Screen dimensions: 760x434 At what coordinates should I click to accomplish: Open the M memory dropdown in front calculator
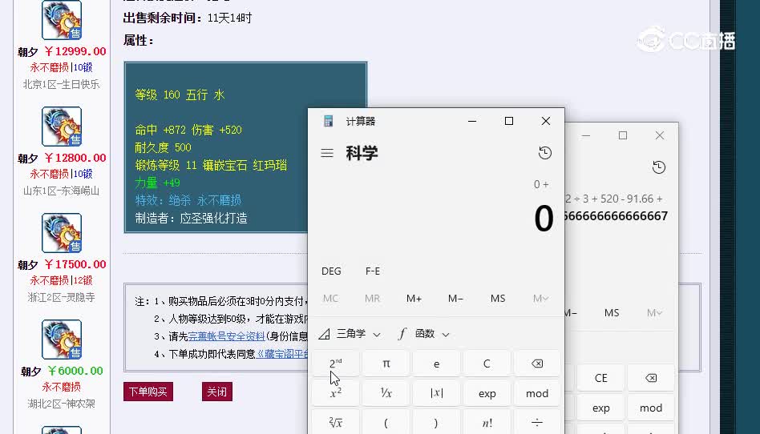click(x=540, y=299)
